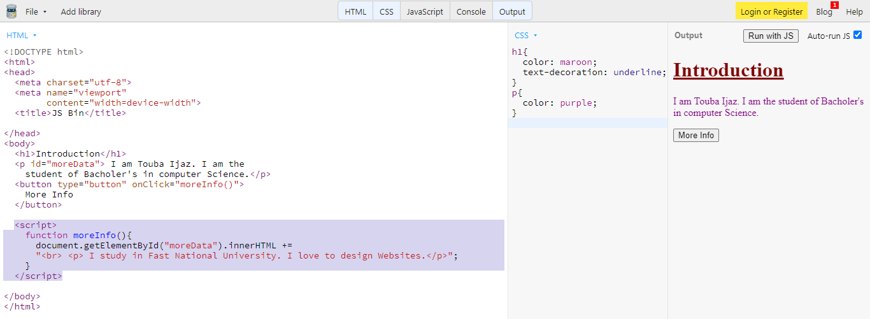Click the h1{ selector line in CSS
The height and width of the screenshot is (319, 870).
520,52
